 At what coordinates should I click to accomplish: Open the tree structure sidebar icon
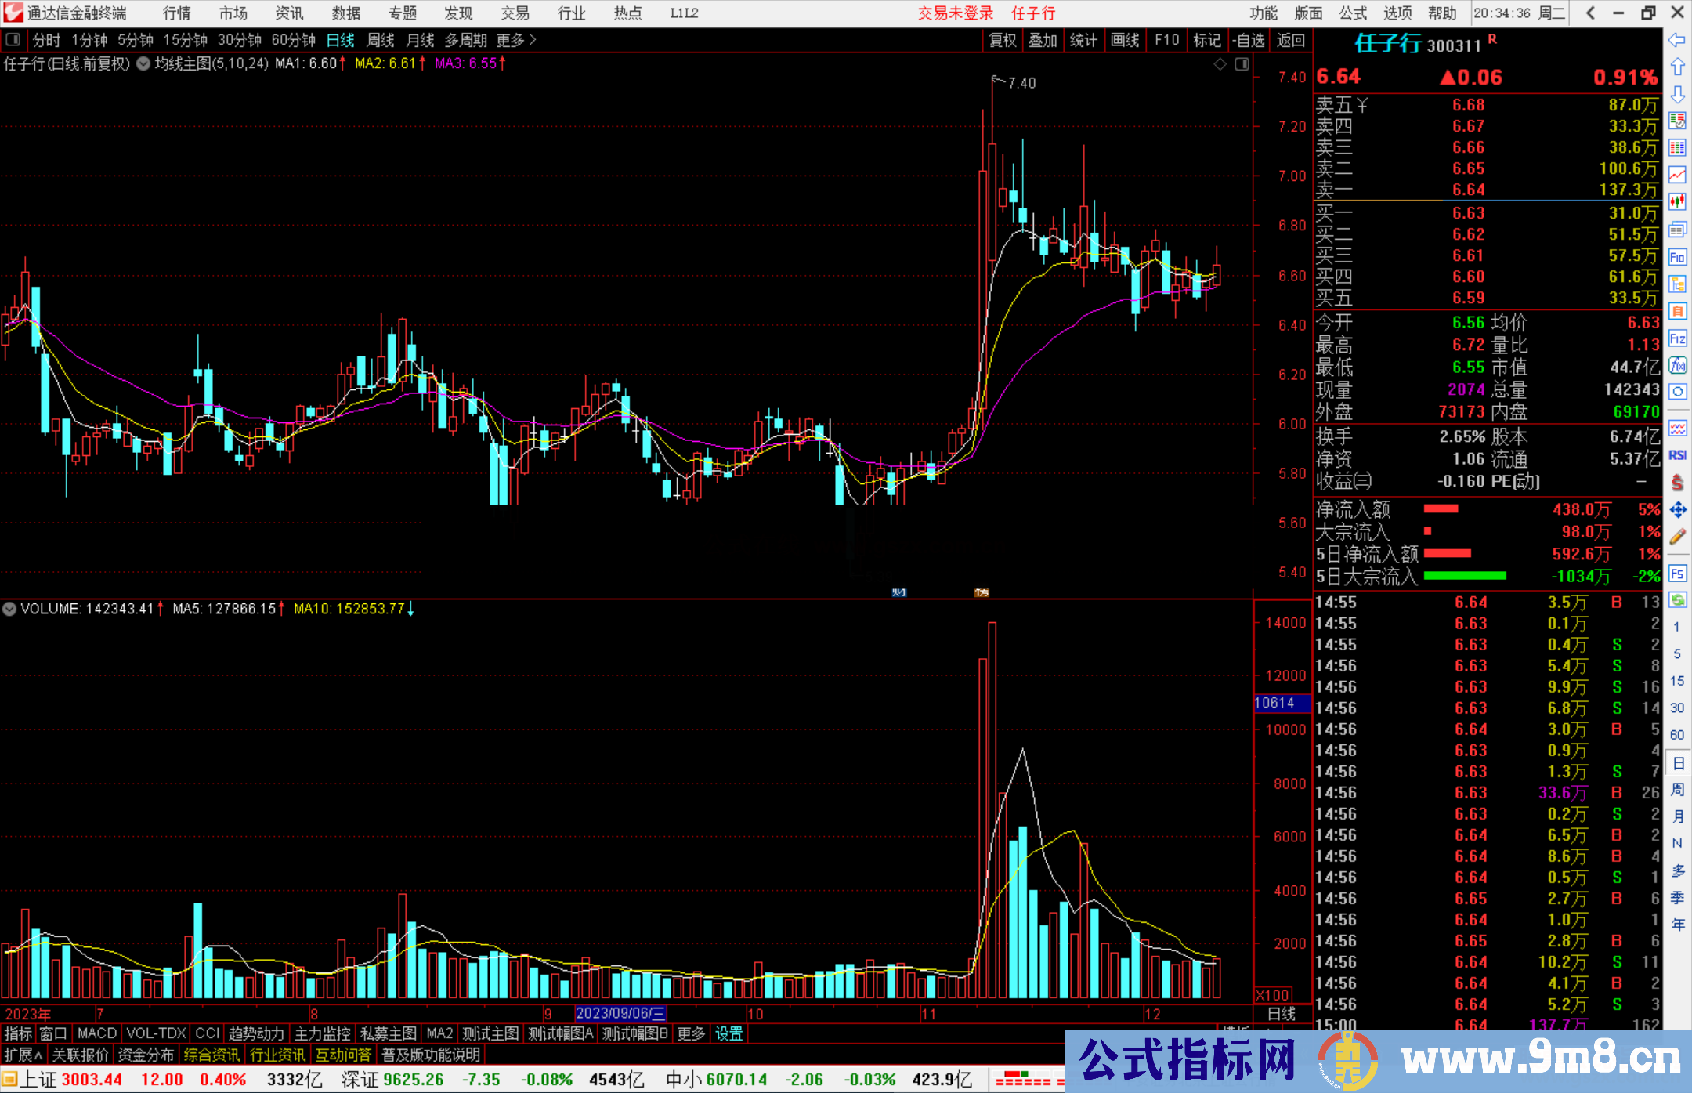coord(1677,284)
